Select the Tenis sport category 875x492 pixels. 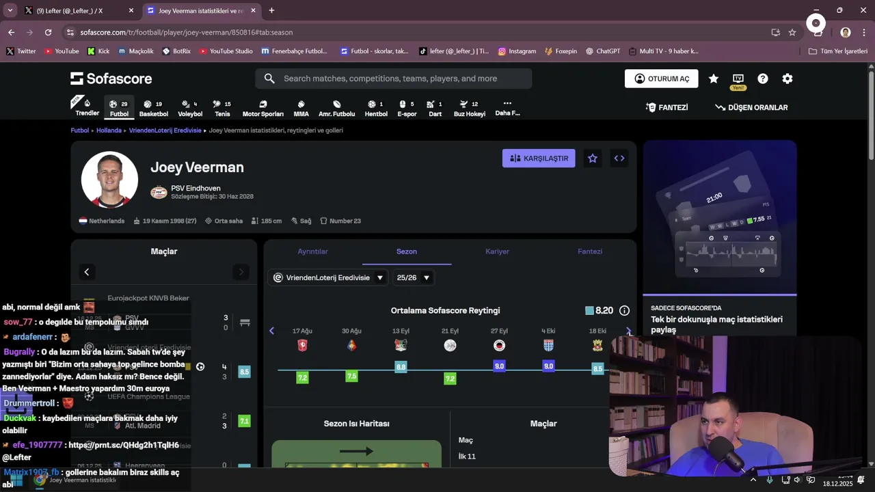coord(222,108)
